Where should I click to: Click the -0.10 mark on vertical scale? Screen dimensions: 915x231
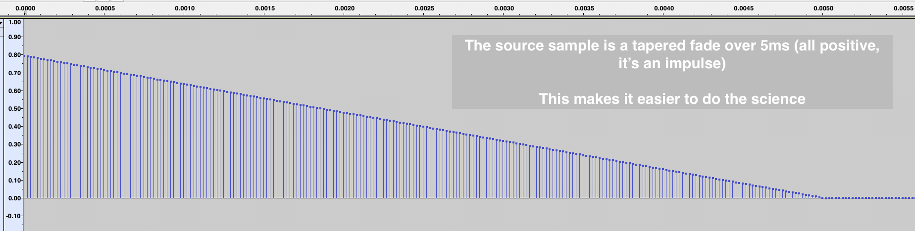click(14, 216)
